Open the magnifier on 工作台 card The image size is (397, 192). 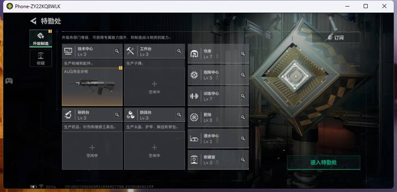click(x=179, y=51)
